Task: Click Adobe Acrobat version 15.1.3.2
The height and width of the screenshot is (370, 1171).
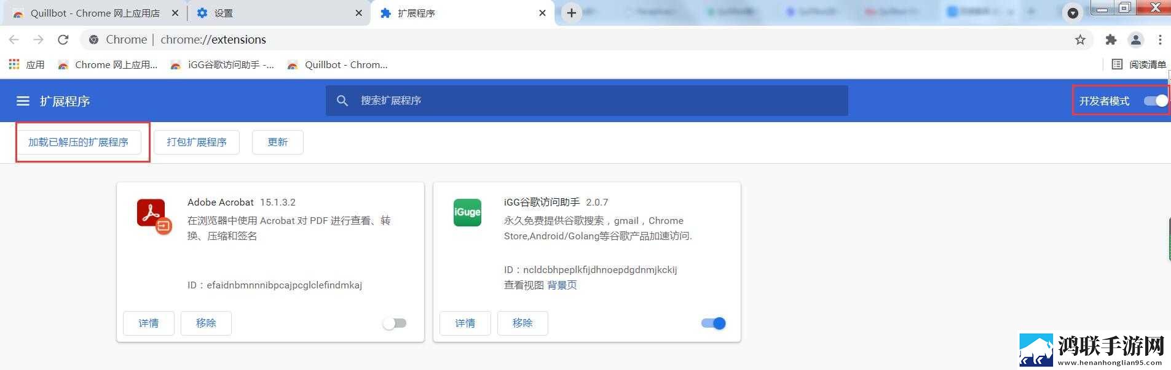Action: 278,202
